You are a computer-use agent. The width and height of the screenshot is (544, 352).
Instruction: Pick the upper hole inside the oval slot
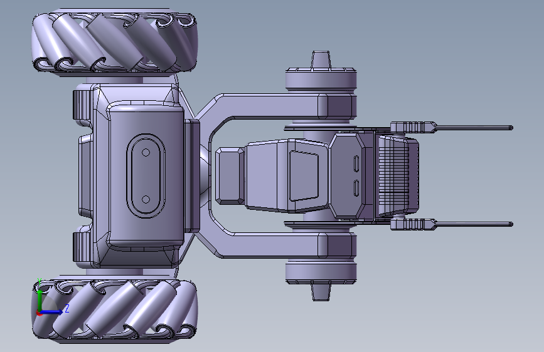(146, 152)
